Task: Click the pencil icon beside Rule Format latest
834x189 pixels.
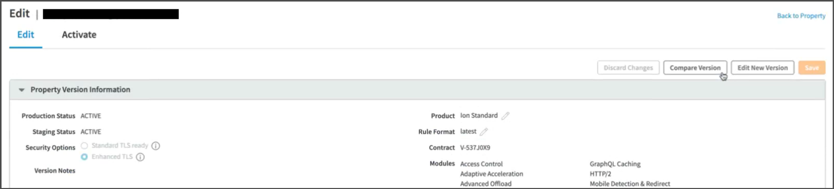Action: point(483,132)
